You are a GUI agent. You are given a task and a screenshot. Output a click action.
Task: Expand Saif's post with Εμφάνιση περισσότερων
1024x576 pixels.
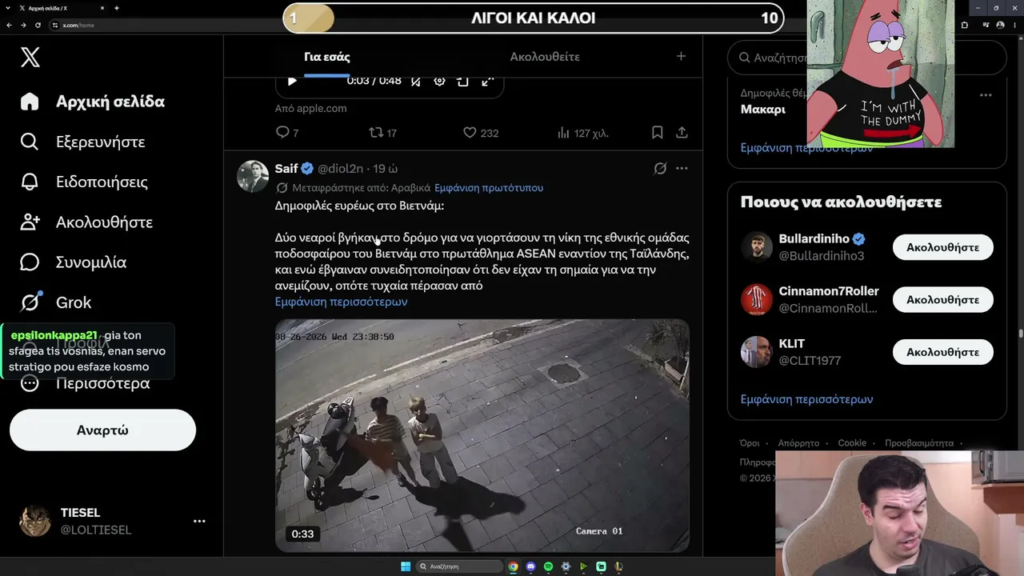point(342,302)
